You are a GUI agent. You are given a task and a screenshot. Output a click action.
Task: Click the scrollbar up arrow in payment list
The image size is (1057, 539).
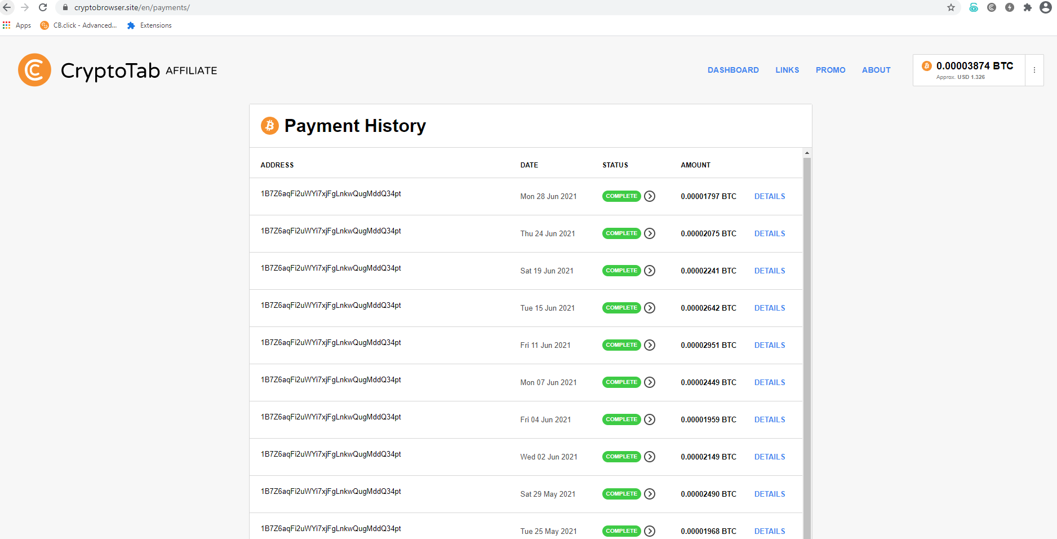tap(807, 153)
